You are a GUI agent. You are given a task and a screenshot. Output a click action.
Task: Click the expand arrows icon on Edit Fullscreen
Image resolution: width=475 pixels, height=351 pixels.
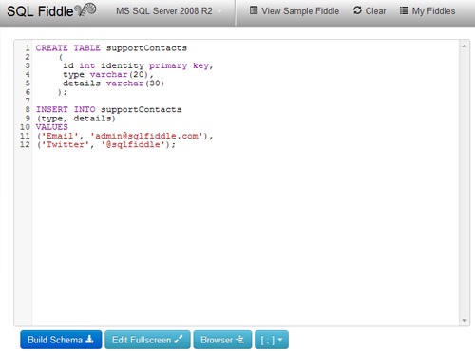(x=179, y=339)
